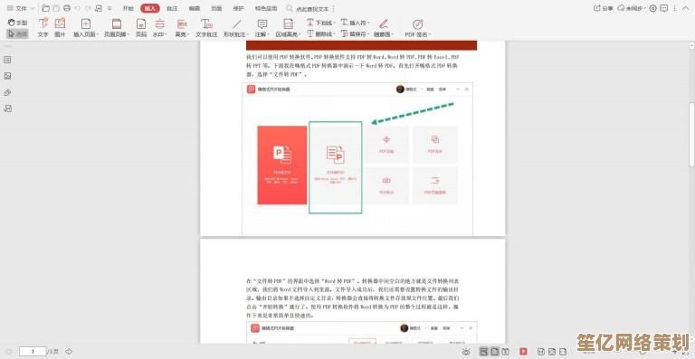The width and height of the screenshot is (695, 359).
Task: Go to the previous page arrow
Action: pos(8,352)
